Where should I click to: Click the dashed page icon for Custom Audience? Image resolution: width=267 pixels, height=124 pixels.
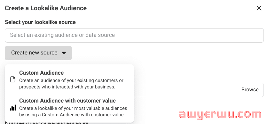[x=13, y=80]
